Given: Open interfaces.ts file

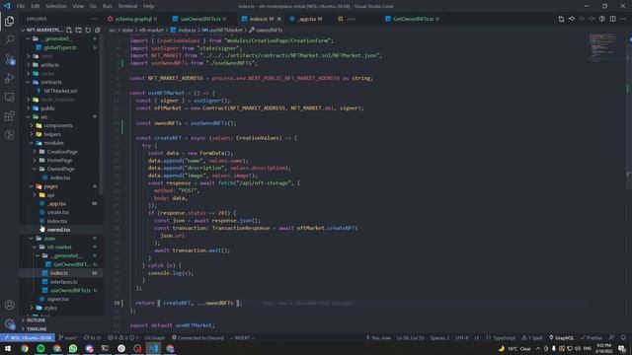Looking at the screenshot, I should (x=63, y=282).
